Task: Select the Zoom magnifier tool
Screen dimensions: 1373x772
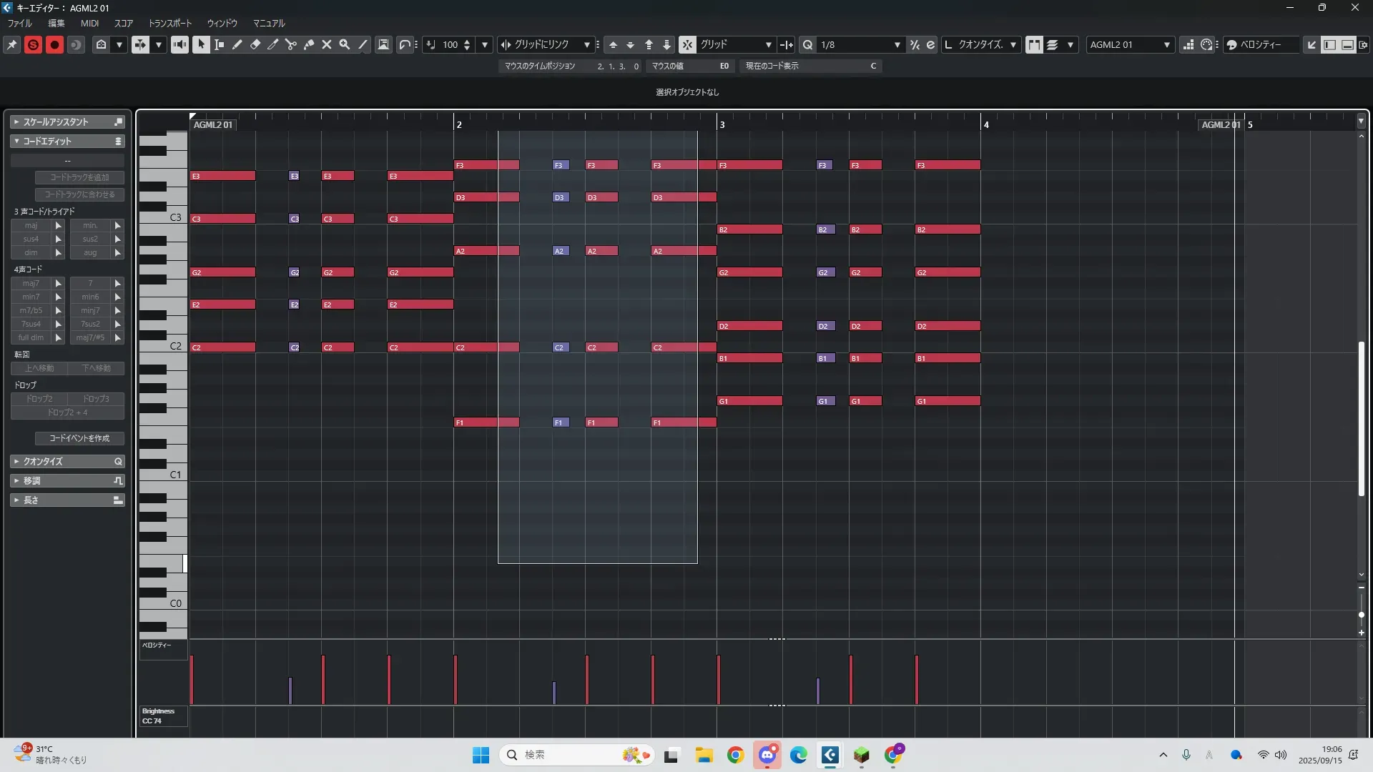Action: coord(345,44)
